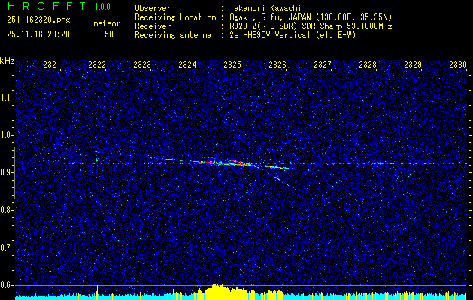Click the receiver text R820T2(RTL-SDR) SDR-Sharp 53.1000MHz
Viewport: 473px width, 300px height.
point(309,26)
